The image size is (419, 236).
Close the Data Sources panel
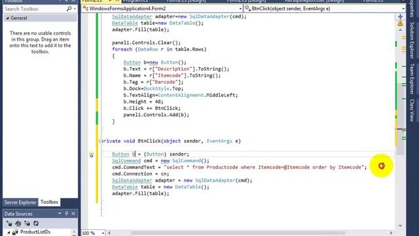(73, 214)
